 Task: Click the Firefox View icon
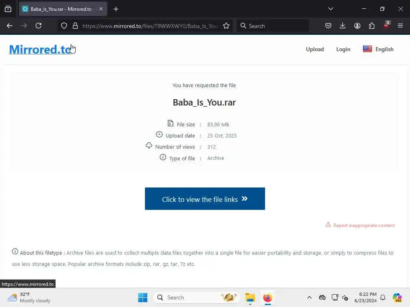8,9
